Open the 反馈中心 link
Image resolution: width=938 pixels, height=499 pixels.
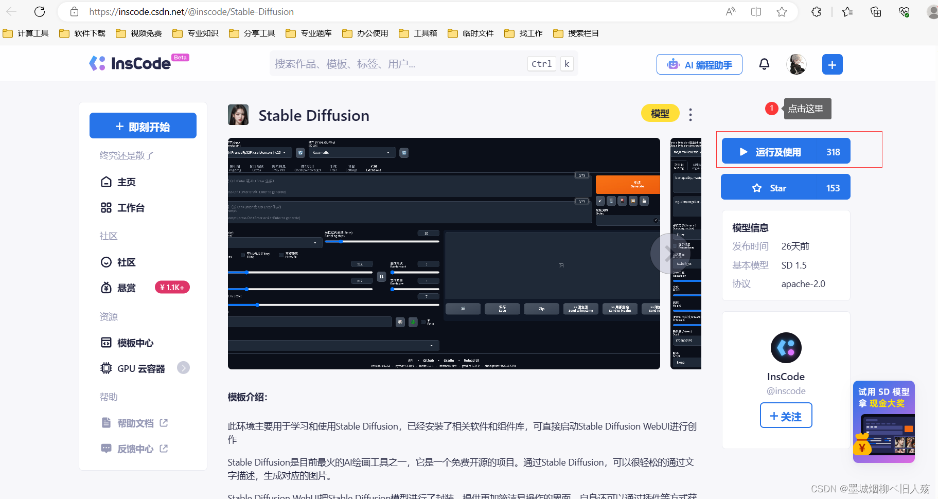click(134, 449)
